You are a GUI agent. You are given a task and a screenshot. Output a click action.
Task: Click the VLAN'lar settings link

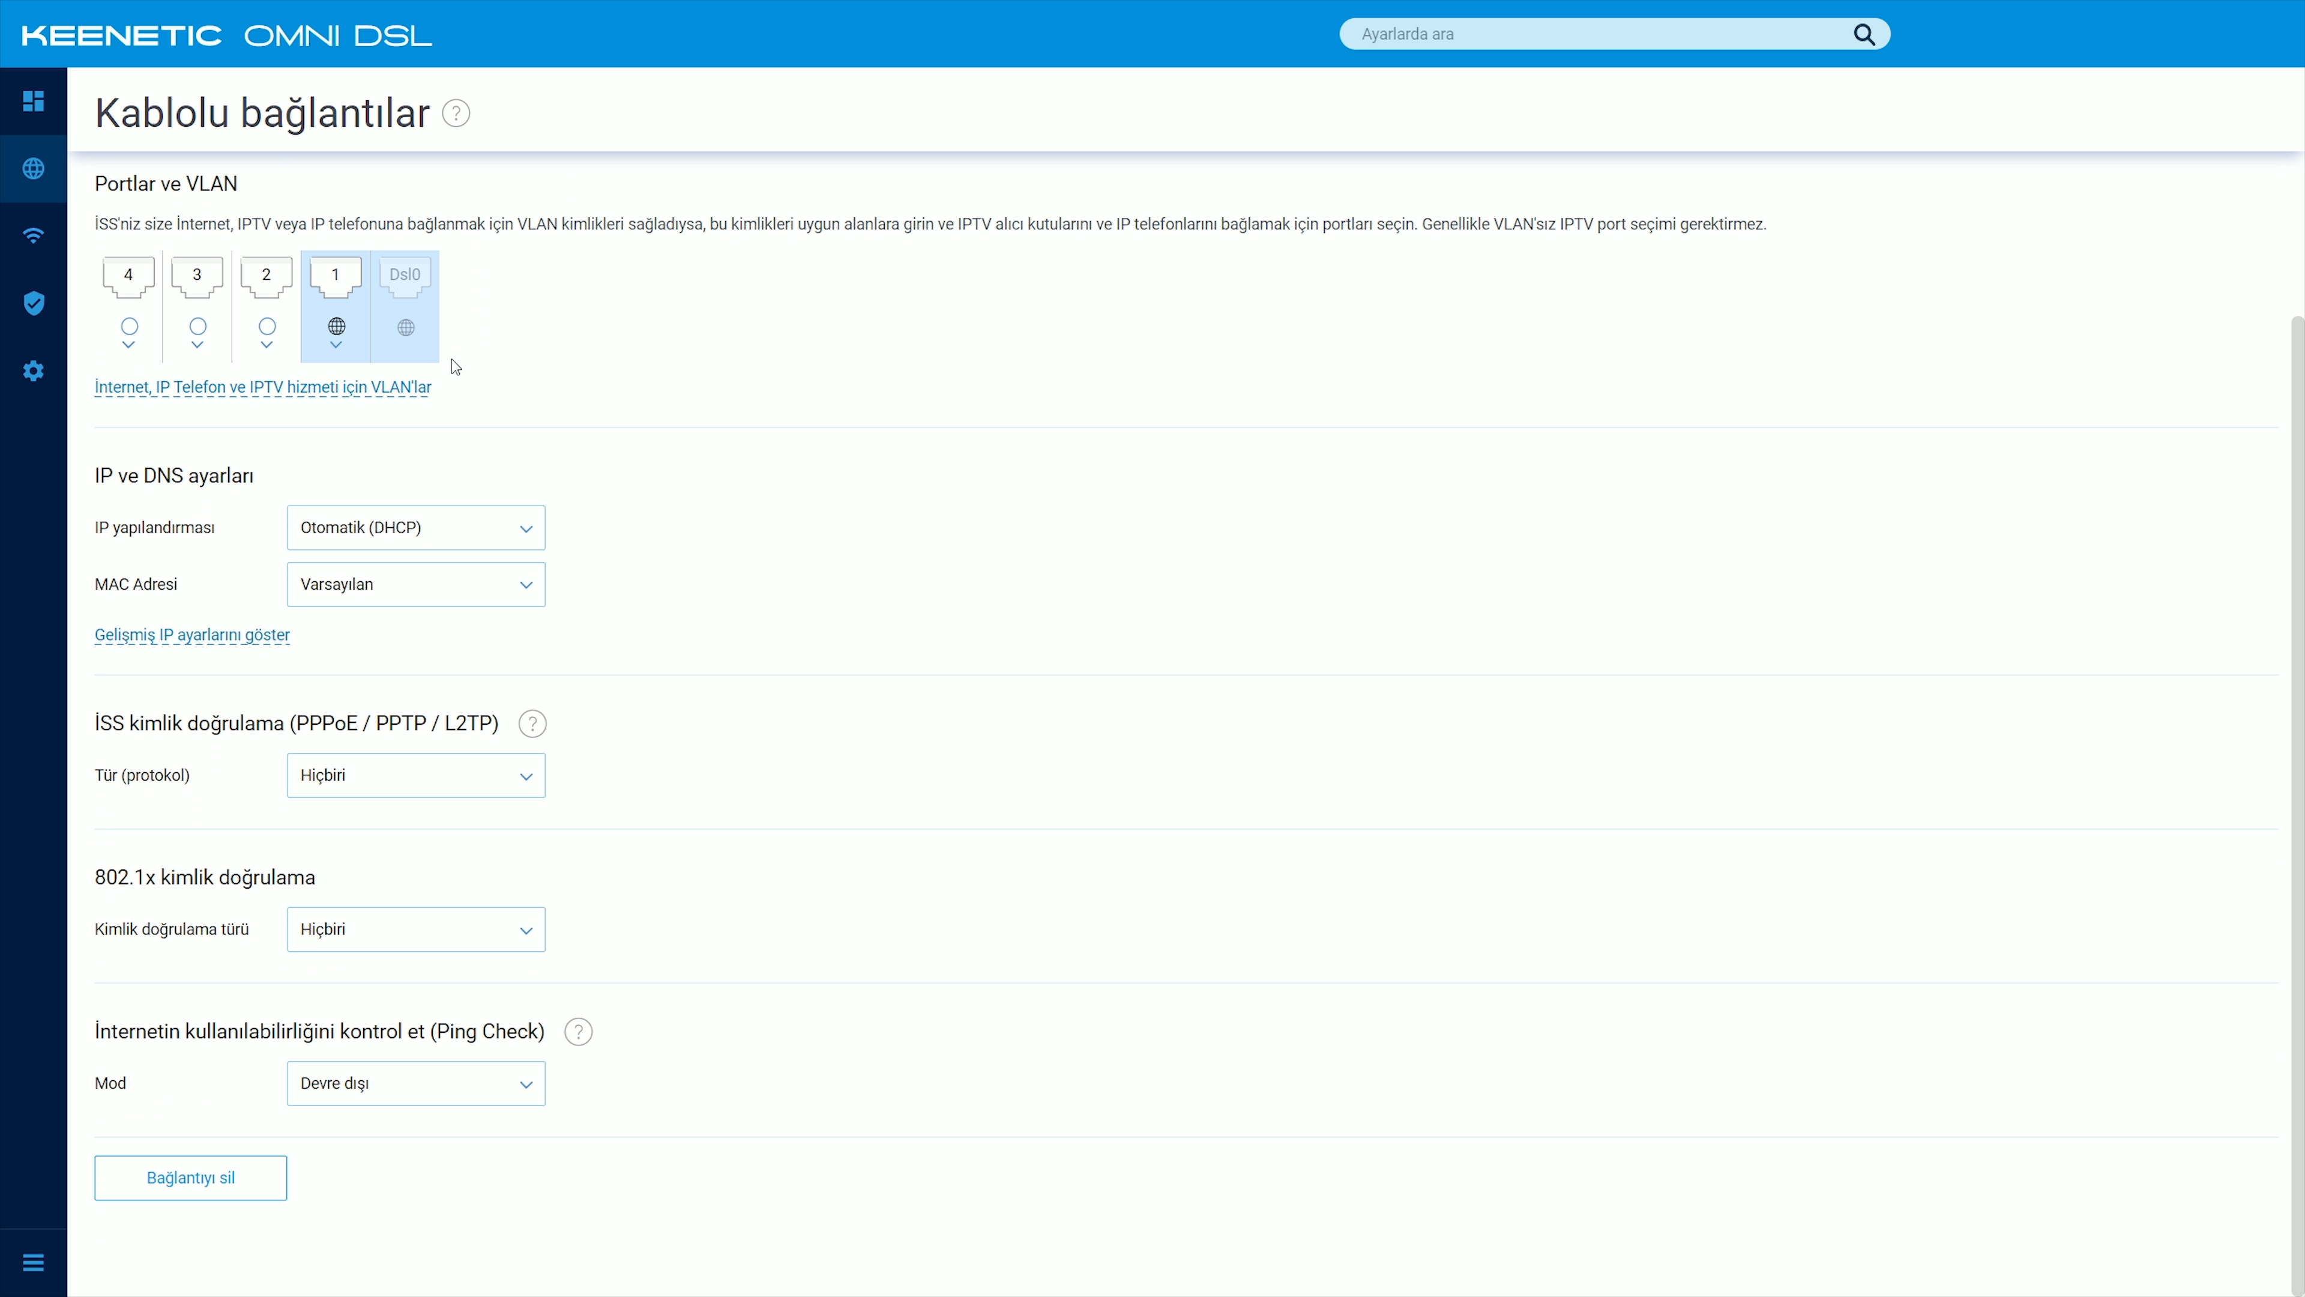(263, 387)
